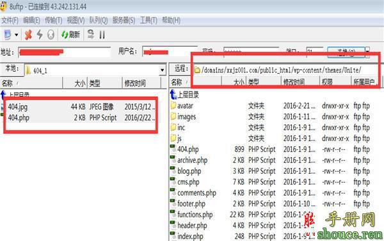Click the cms.php file icon
This screenshot has width=384, height=241.
tap(173, 181)
